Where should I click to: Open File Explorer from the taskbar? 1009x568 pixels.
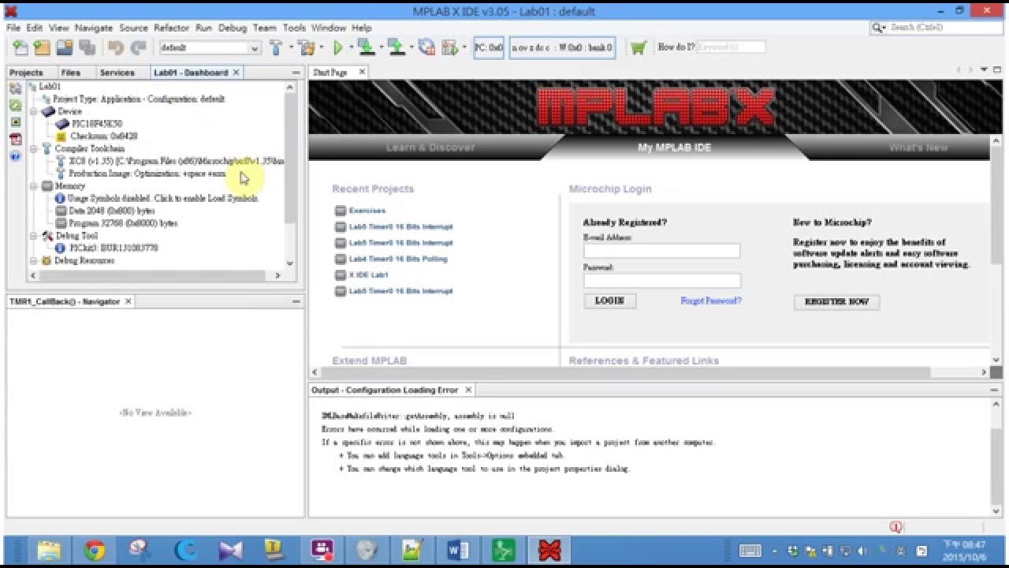tap(48, 550)
